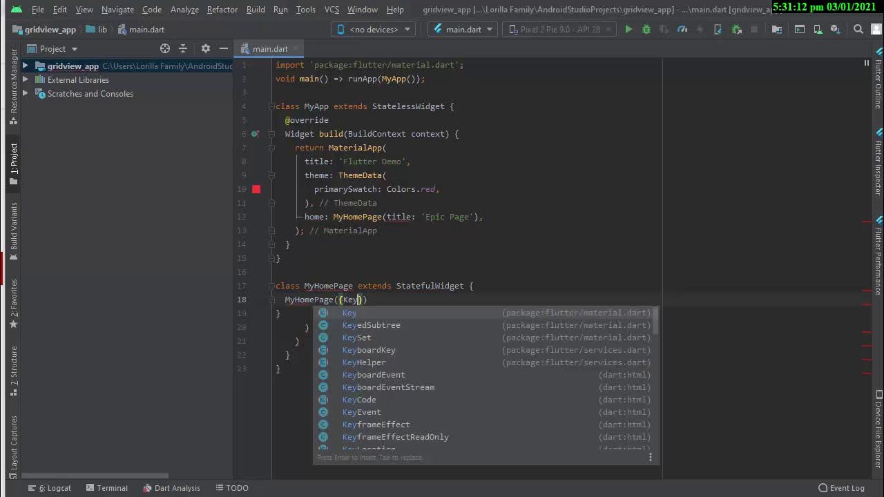Open the Project view type dropdown
The height and width of the screenshot is (497, 884).
click(x=53, y=49)
